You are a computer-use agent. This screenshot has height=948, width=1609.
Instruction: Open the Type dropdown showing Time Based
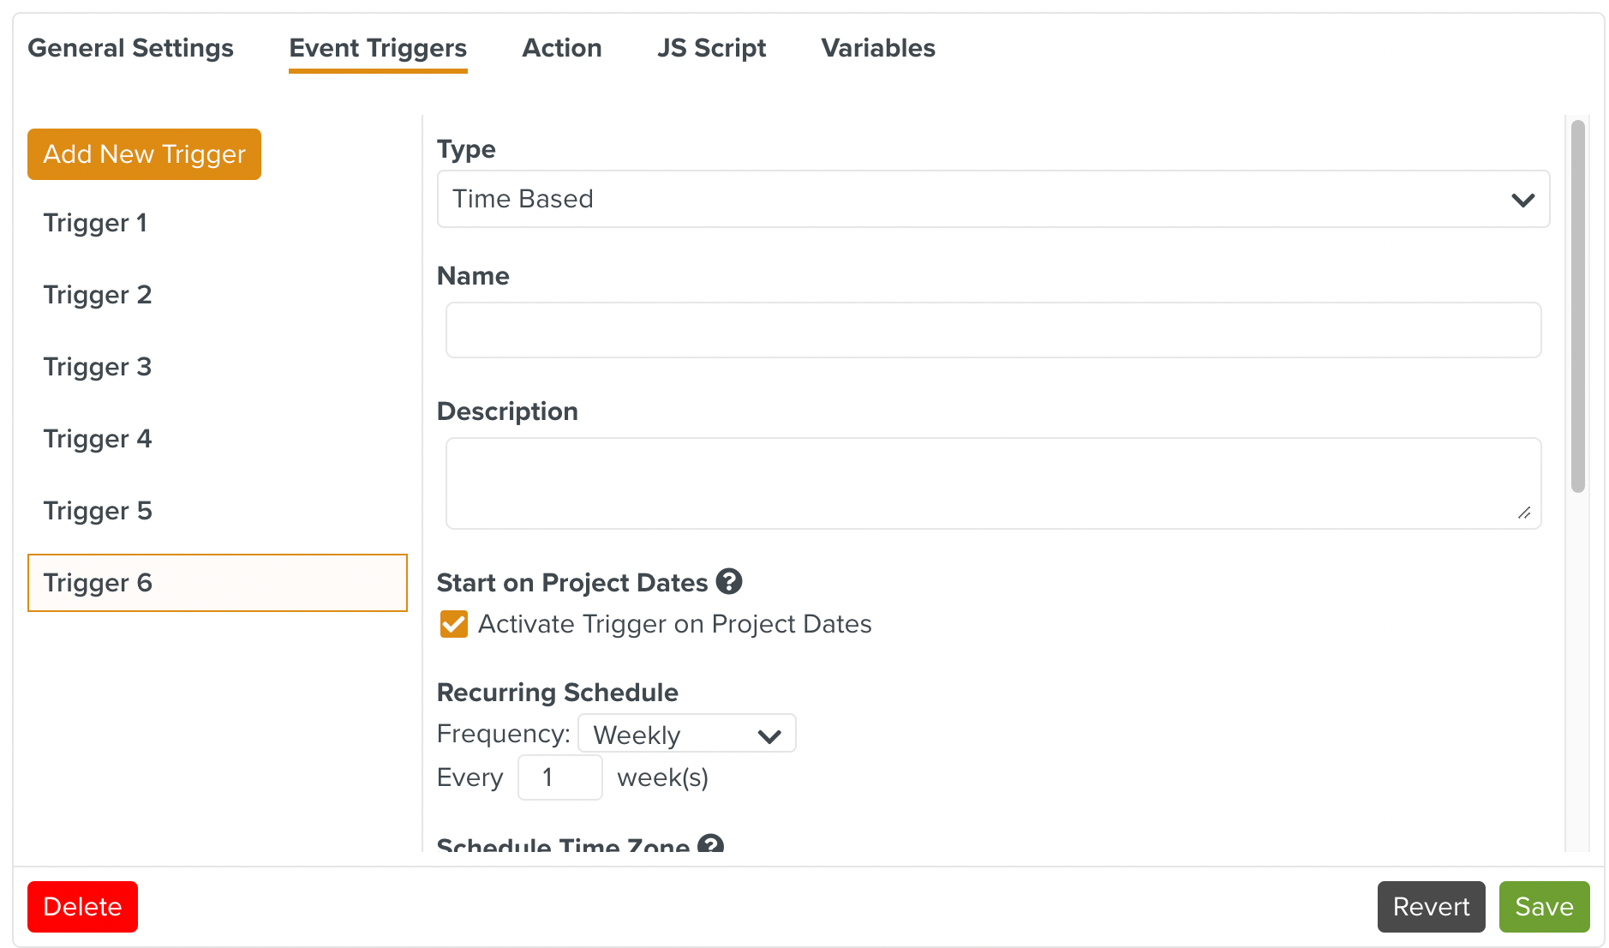993,199
